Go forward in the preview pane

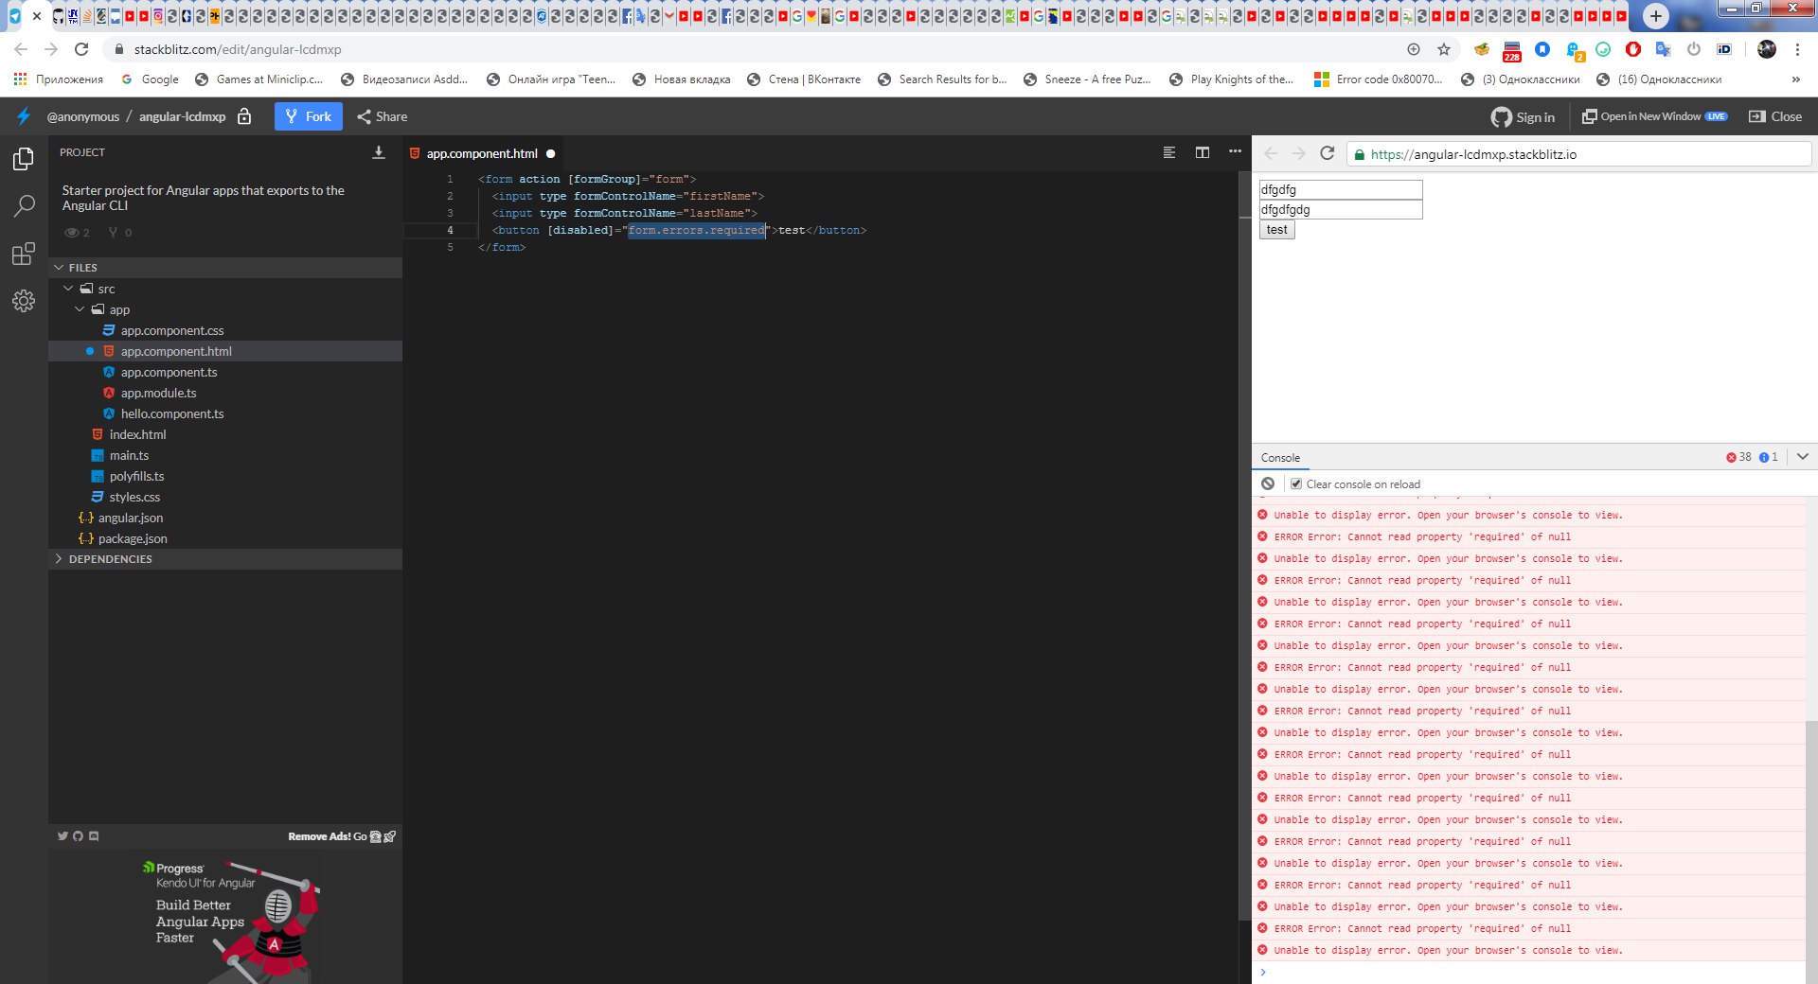(x=1299, y=153)
